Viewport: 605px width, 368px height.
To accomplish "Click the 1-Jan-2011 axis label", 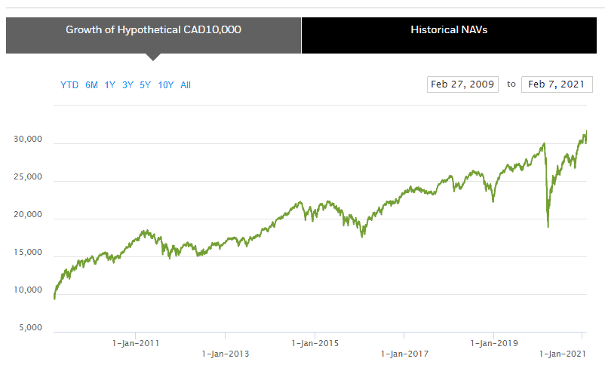I will [x=136, y=343].
